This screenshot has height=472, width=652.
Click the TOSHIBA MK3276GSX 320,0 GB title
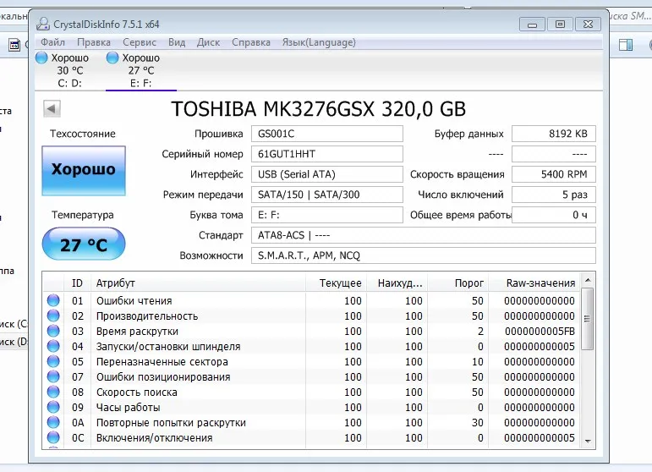click(x=319, y=109)
